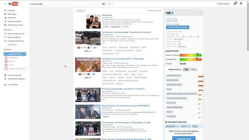Click the Посмотреть позже clock icon
The height and width of the screenshot is (140, 249).
(x=5, y=25)
